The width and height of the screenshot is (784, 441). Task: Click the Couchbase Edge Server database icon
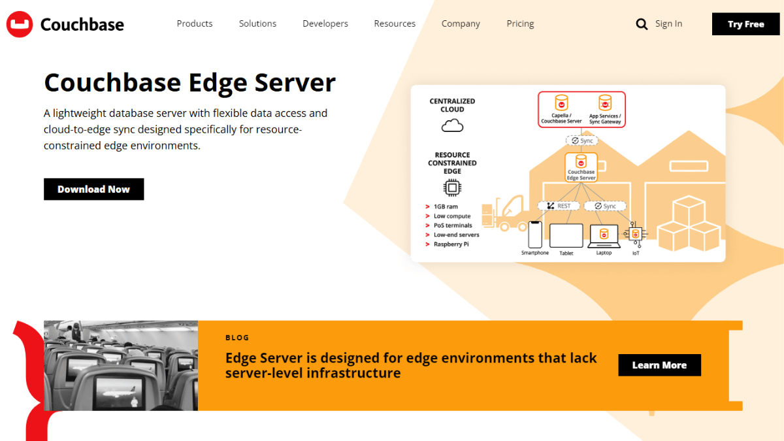(581, 162)
